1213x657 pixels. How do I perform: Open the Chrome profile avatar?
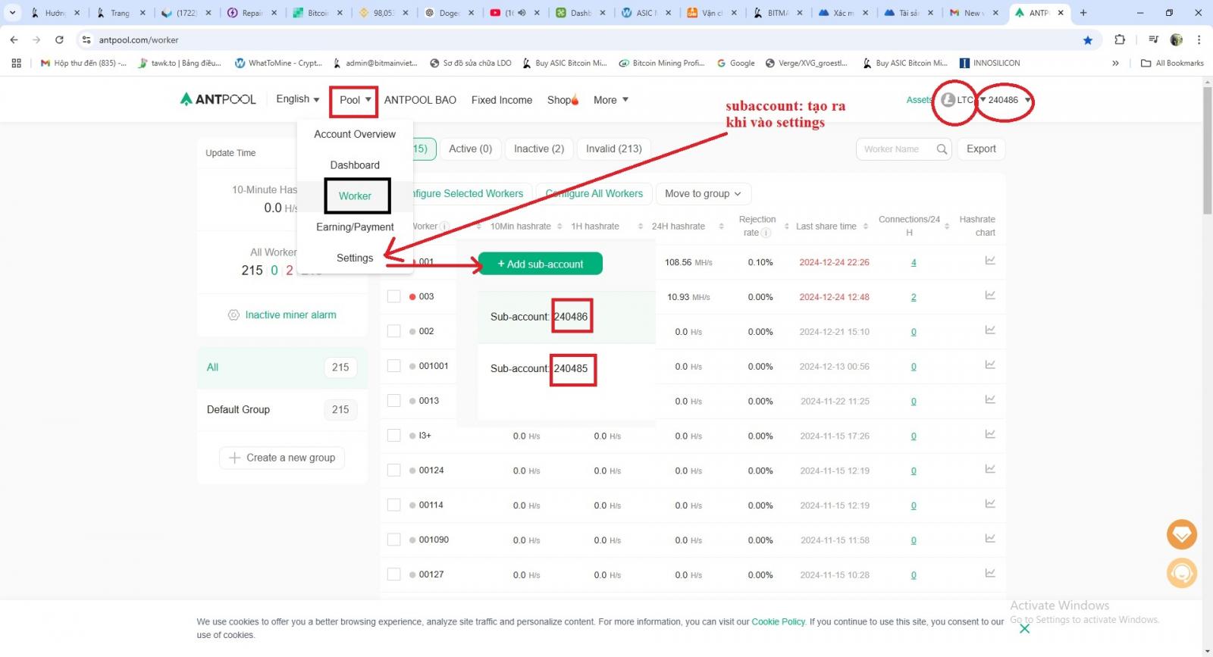click(1177, 40)
